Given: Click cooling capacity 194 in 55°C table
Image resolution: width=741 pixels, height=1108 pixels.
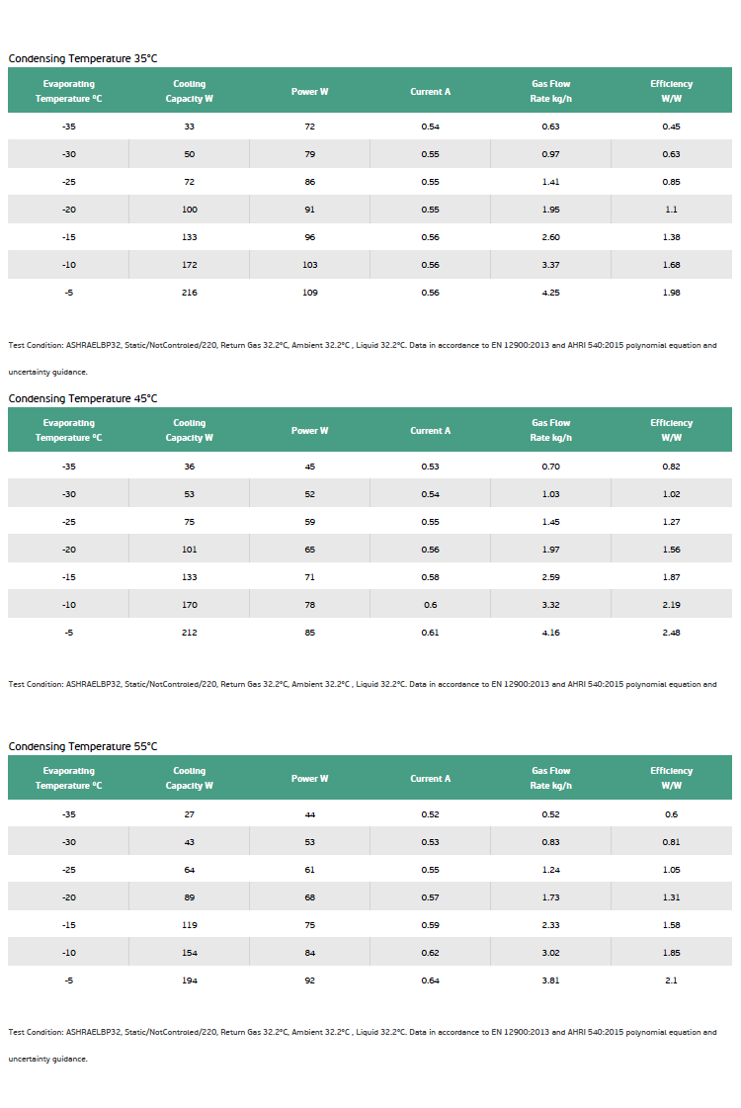Looking at the screenshot, I should [190, 980].
